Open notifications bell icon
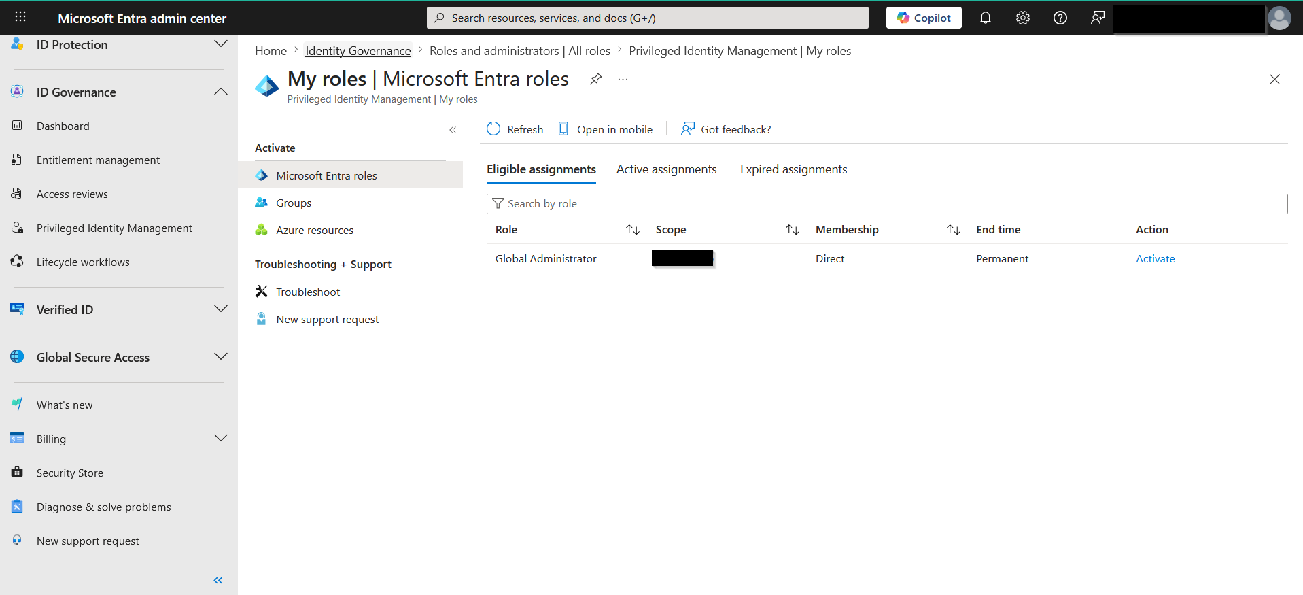The image size is (1303, 595). 985,18
